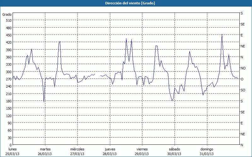252x157 pixels.
Task: Select the martes 26/03/13 date label
Action: point(45,151)
